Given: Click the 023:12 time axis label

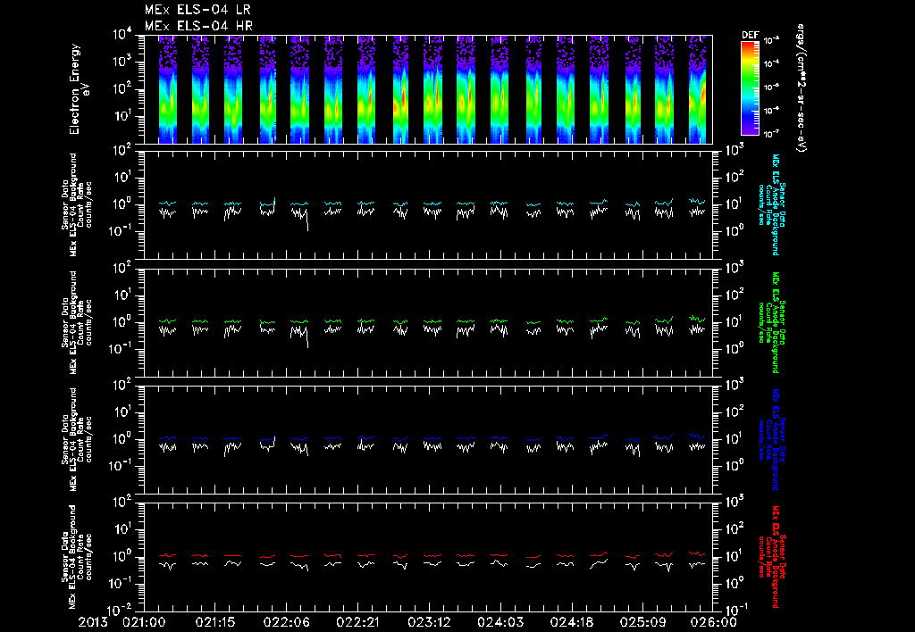Looking at the screenshot, I should point(429,622).
